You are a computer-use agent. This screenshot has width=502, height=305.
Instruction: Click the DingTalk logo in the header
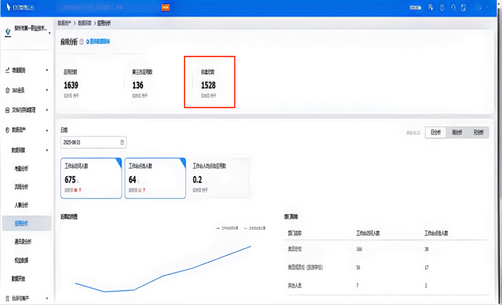[20, 7]
